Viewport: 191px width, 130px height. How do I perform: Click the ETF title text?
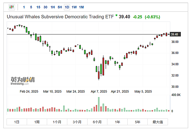(60, 17)
